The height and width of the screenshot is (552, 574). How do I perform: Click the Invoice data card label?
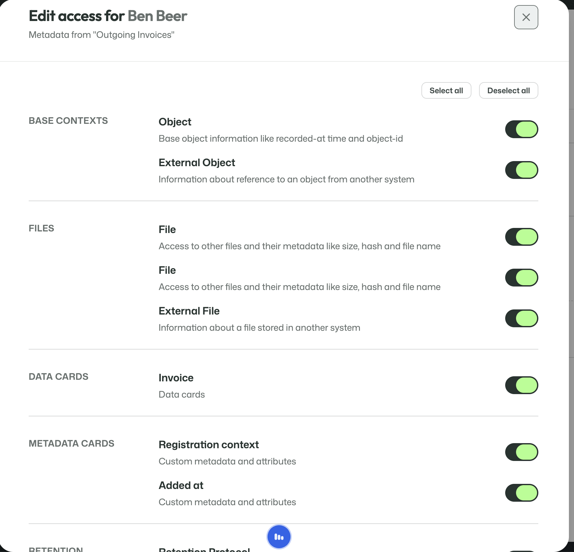[x=176, y=378]
